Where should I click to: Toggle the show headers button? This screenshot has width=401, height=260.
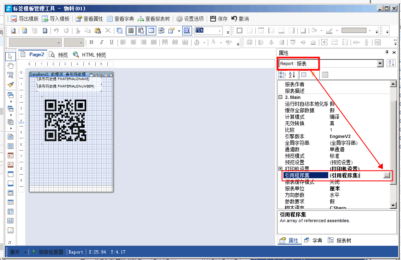[x=151, y=31]
